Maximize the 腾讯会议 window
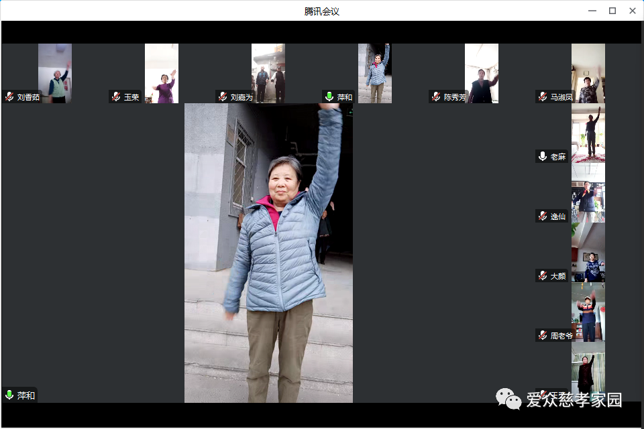The width and height of the screenshot is (644, 429). coord(612,10)
